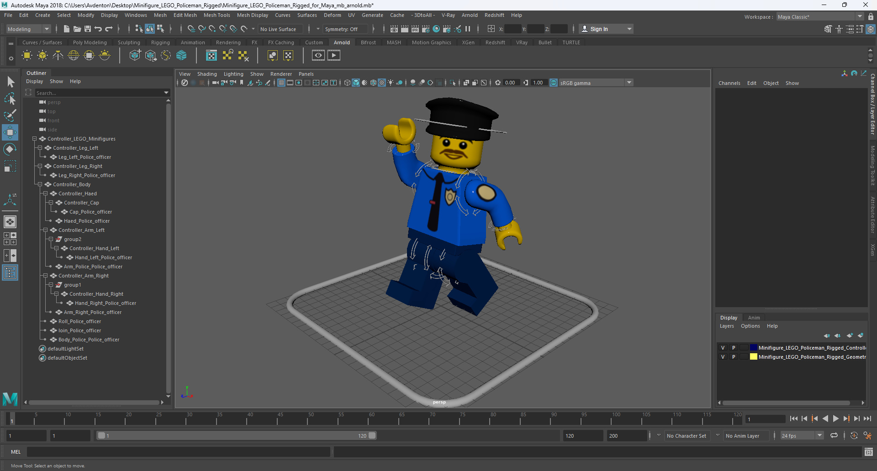Play animation forwards

[x=835, y=419]
